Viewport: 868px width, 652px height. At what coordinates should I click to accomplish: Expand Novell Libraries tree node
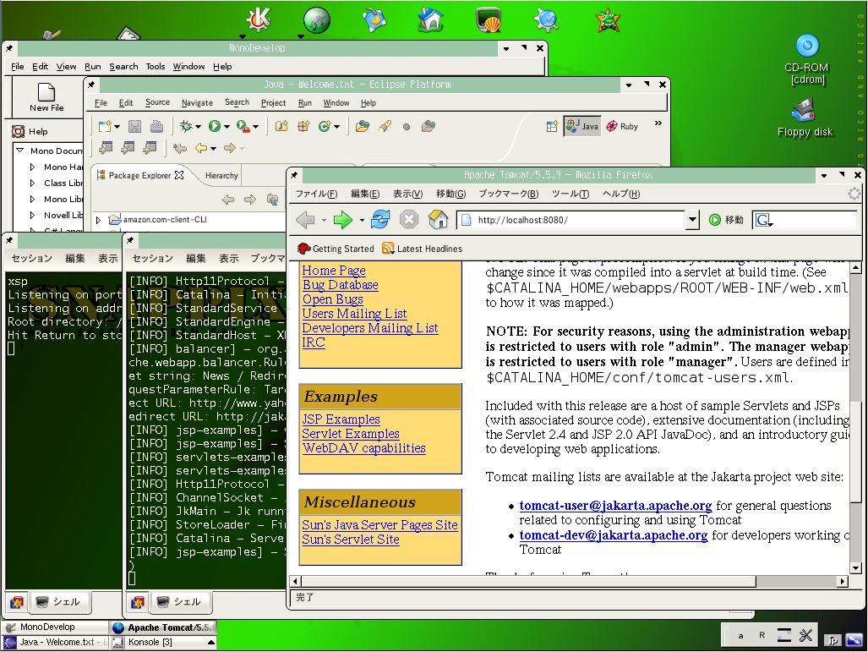coord(32,215)
